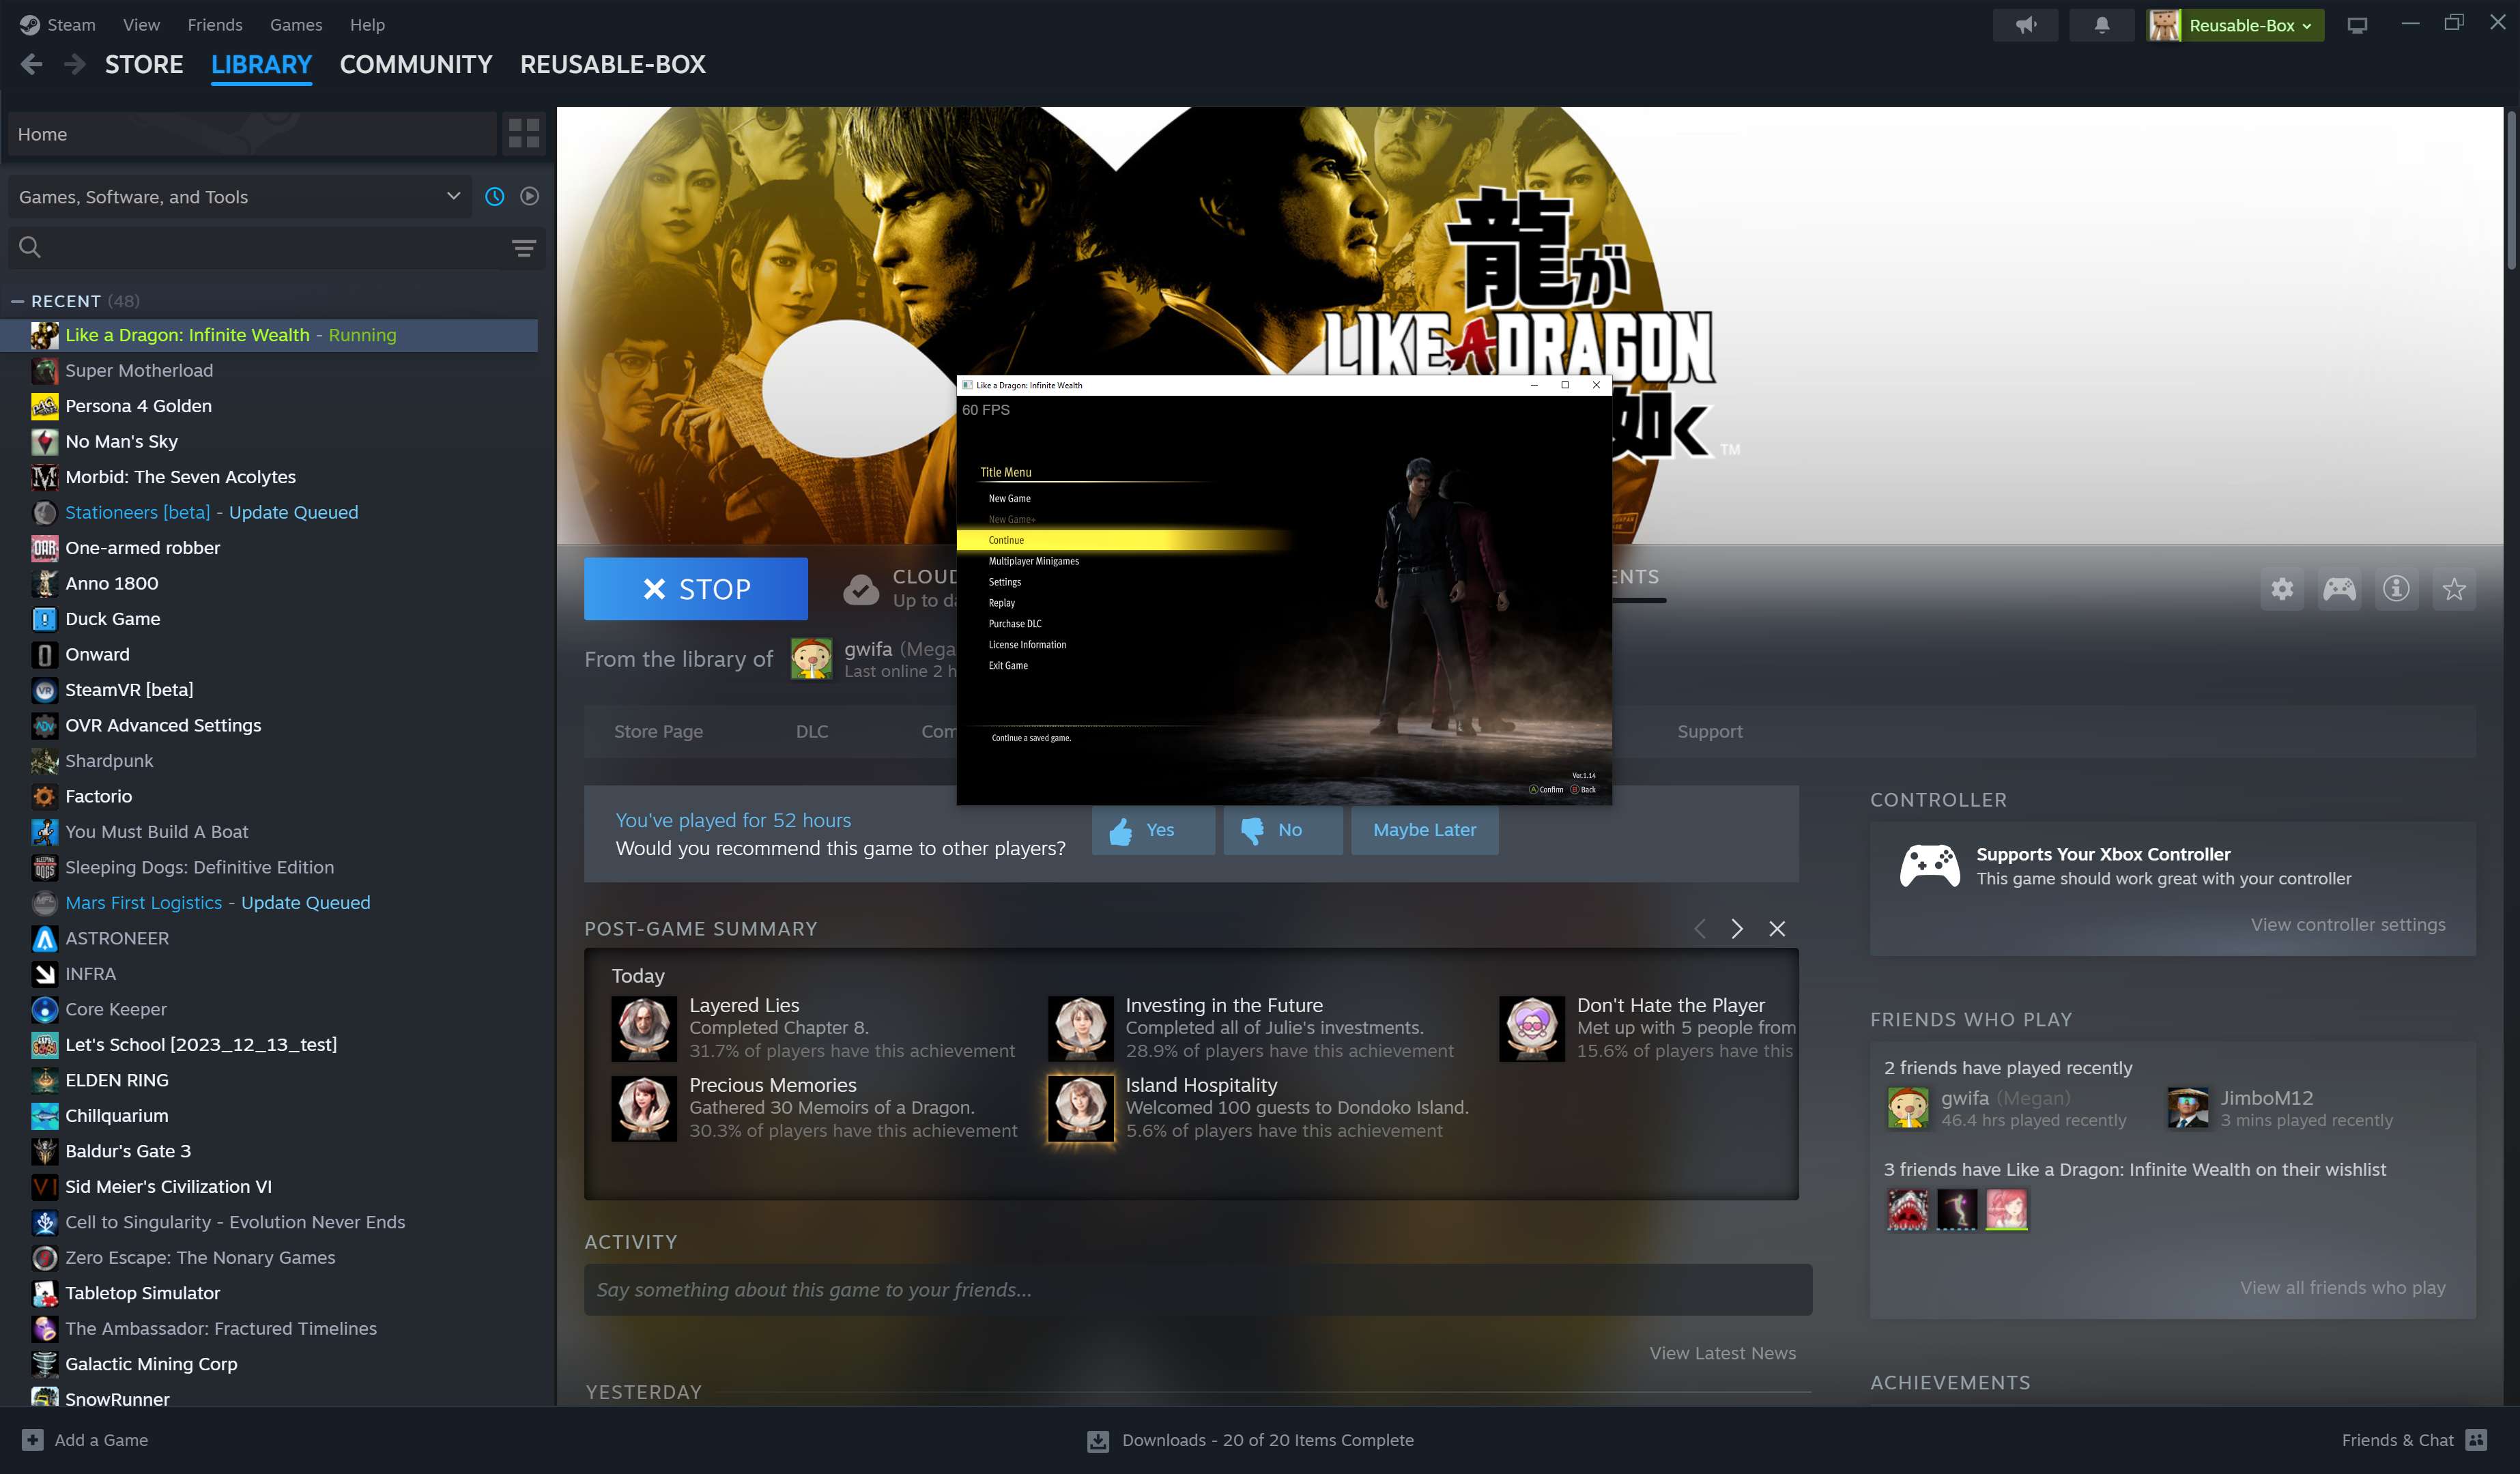Click the STOP button
The height and width of the screenshot is (1474, 2520).
[696, 589]
